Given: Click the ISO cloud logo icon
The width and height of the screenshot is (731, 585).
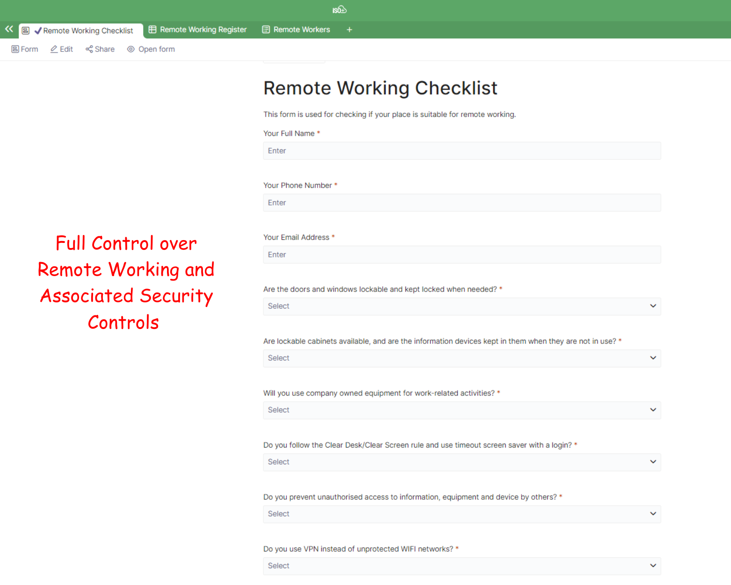Looking at the screenshot, I should tap(339, 10).
